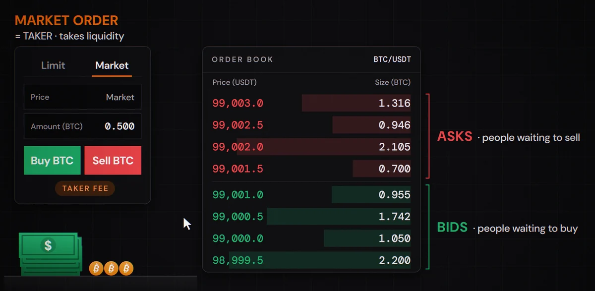Select bid price 98,999.5
This screenshot has height=291, width=595.
(x=238, y=260)
